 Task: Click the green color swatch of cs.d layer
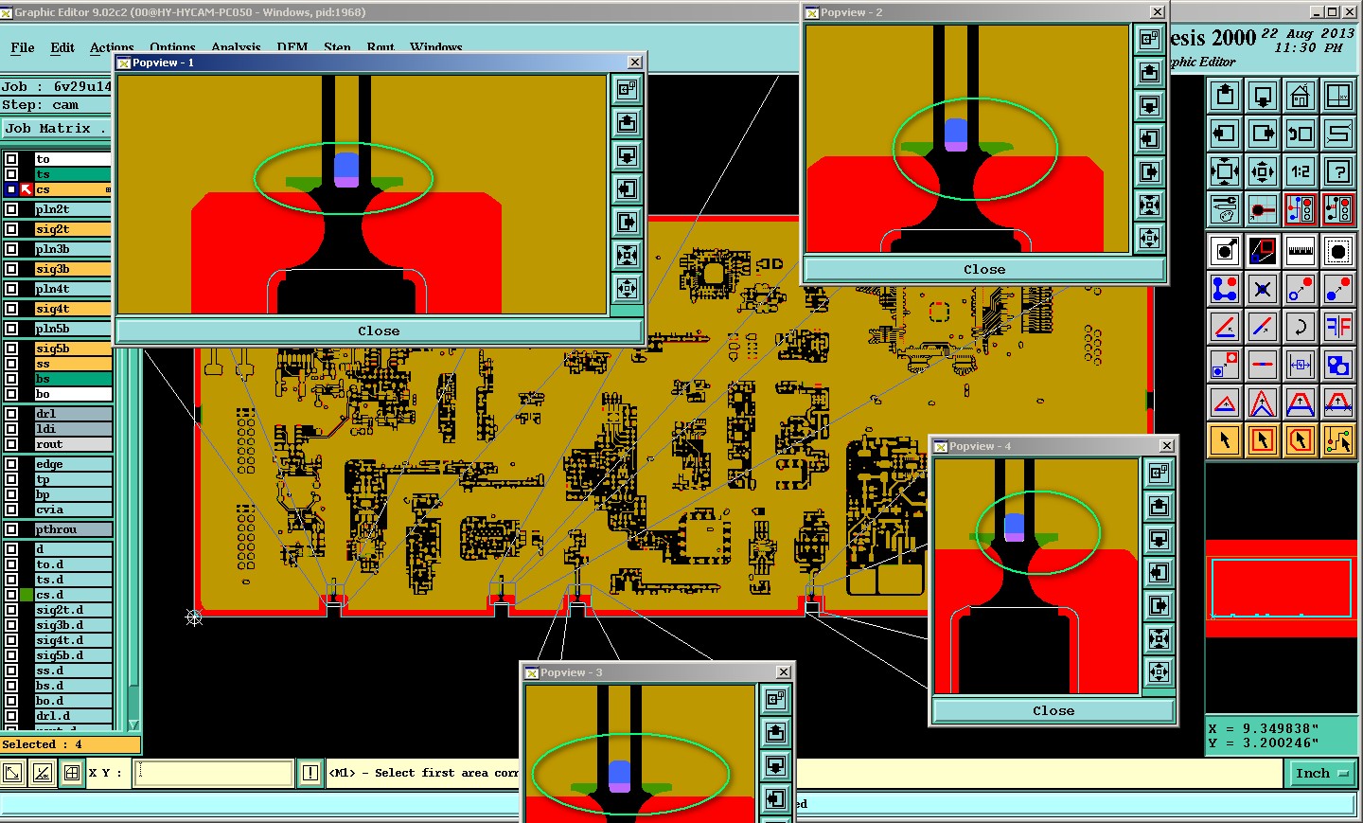[27, 595]
